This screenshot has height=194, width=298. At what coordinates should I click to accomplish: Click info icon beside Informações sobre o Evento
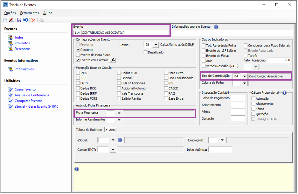pyautogui.click(x=216, y=27)
